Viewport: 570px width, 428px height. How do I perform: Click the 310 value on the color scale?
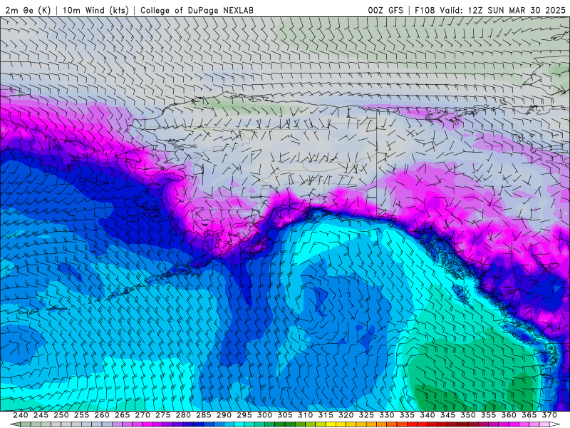coord(306,415)
